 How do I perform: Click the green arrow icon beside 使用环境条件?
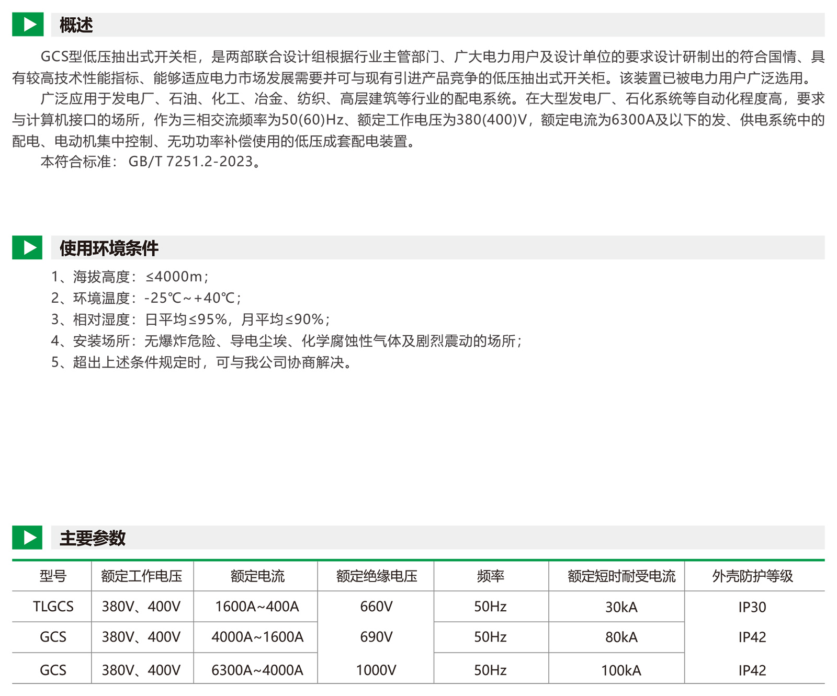27,248
